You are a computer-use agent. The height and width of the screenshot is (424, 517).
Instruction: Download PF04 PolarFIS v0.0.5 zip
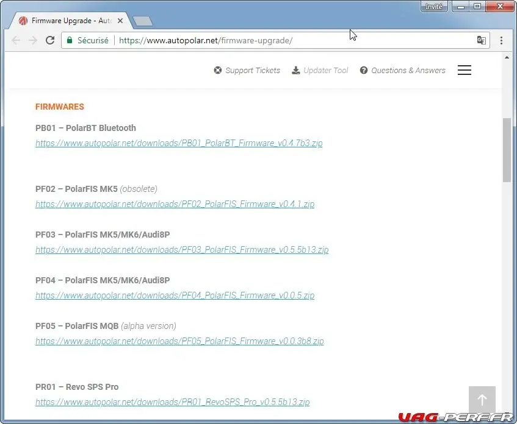[x=175, y=295]
